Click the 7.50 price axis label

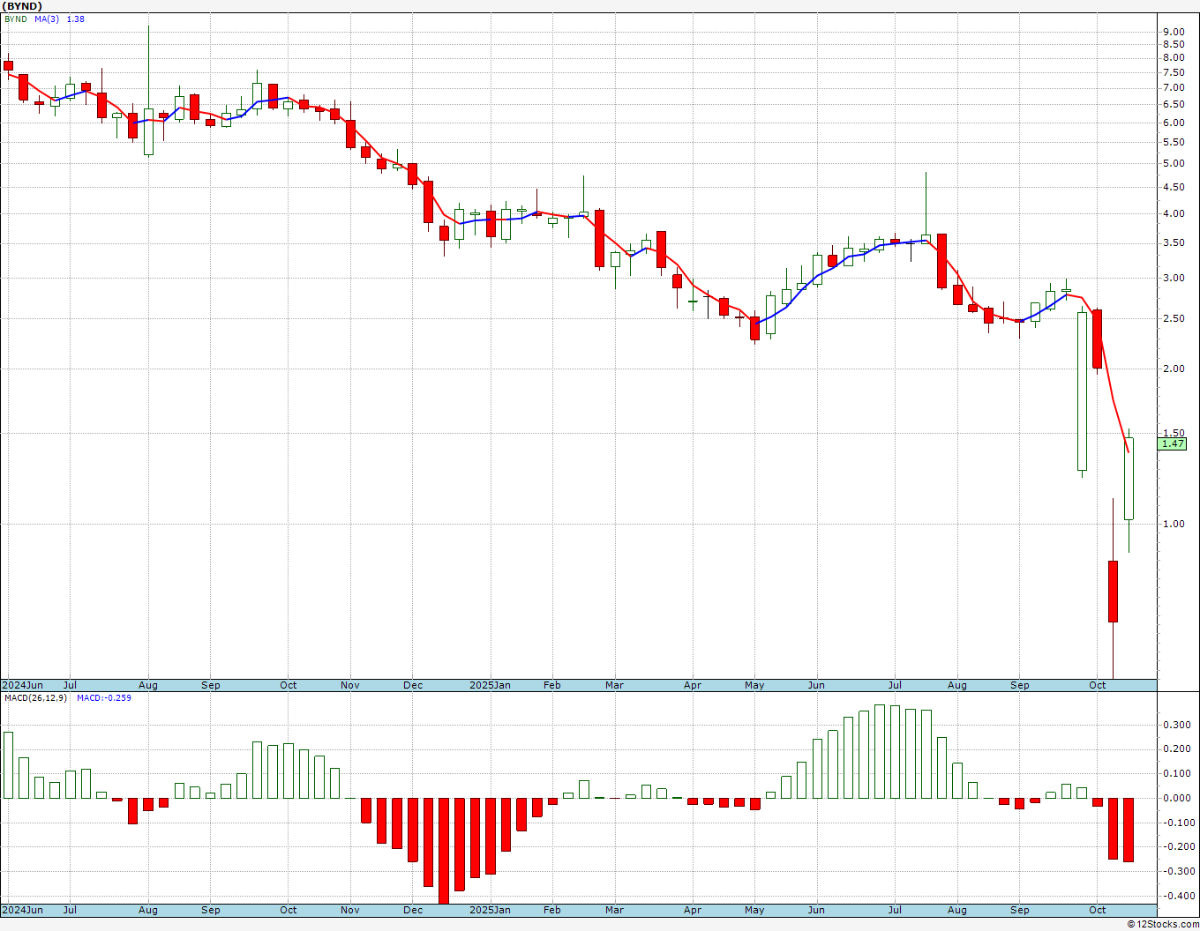(x=1174, y=72)
